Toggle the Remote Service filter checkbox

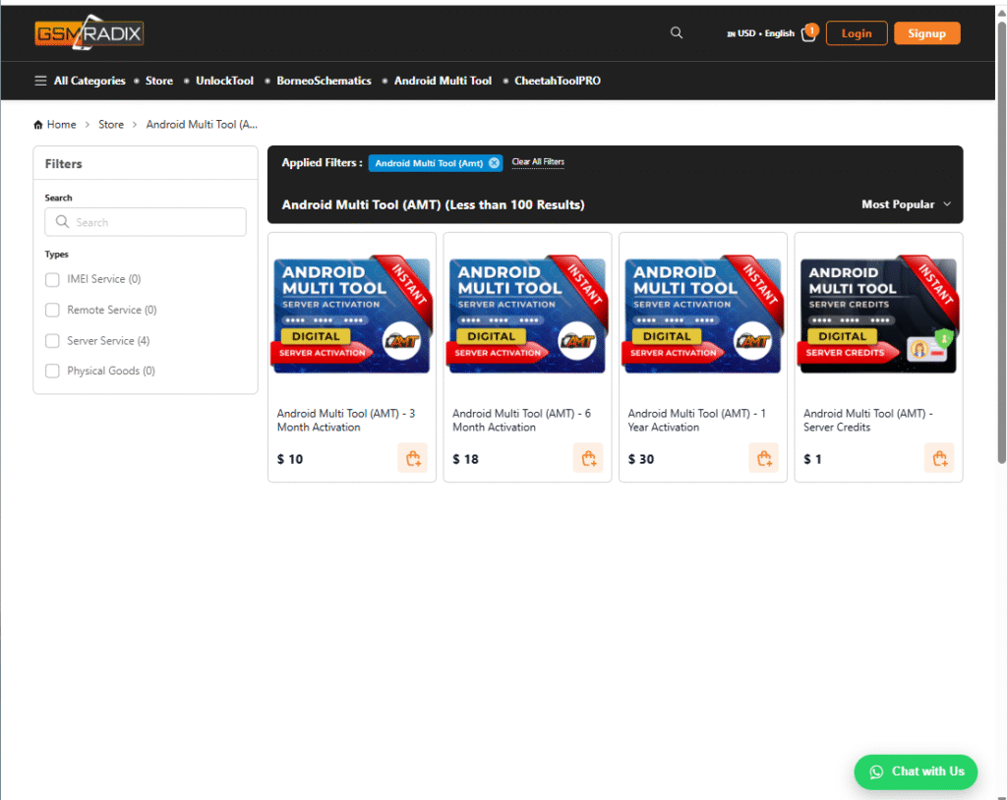pyautogui.click(x=53, y=310)
